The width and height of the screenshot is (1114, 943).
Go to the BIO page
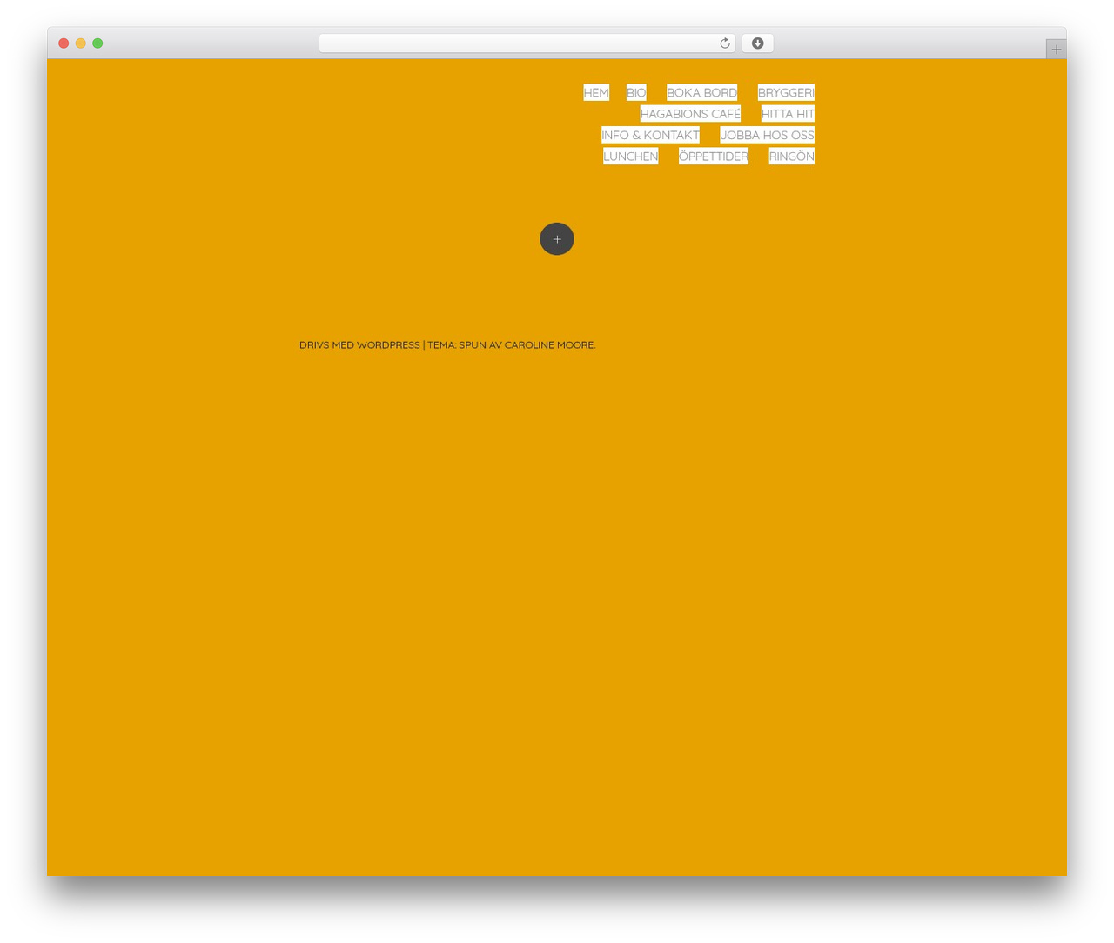[x=636, y=92]
